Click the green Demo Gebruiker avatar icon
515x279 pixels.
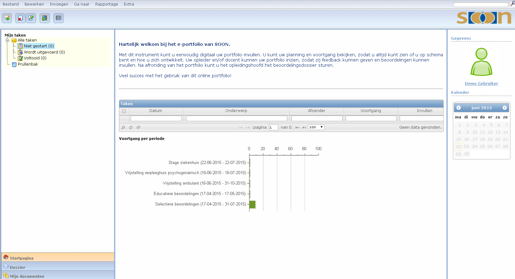[481, 62]
